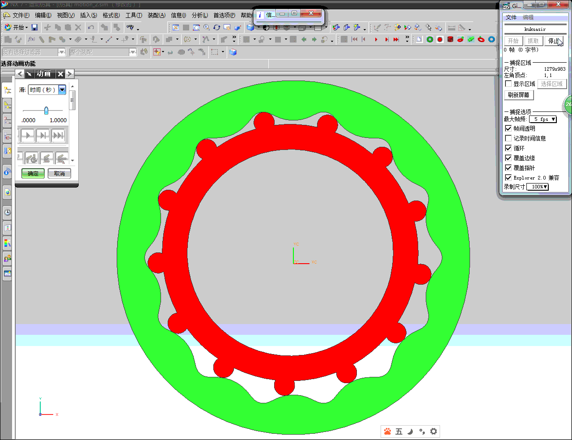572x440 pixels.
Task: Open the 工具(T) menu
Action: [134, 15]
